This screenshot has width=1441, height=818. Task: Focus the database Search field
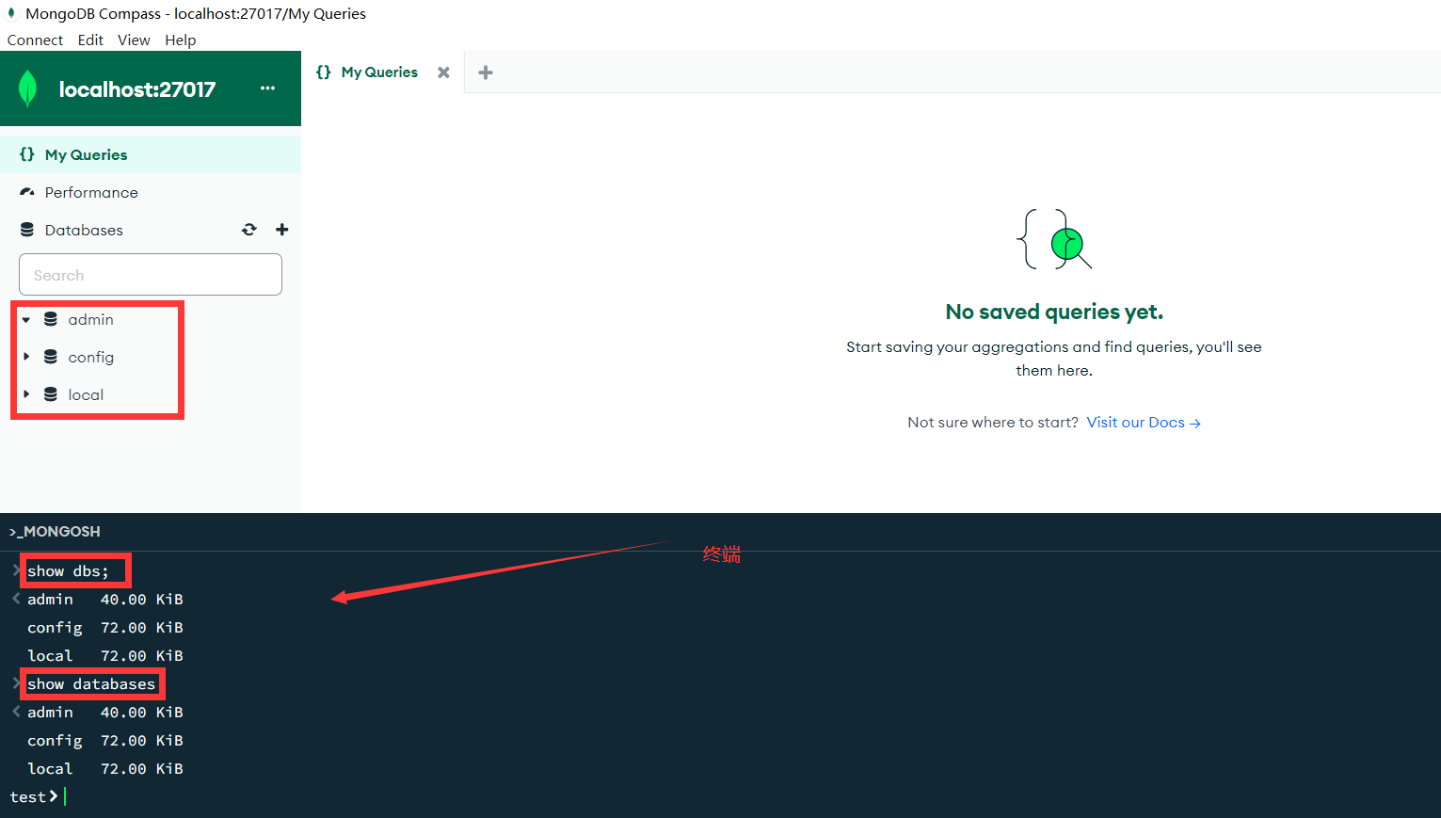[151, 275]
